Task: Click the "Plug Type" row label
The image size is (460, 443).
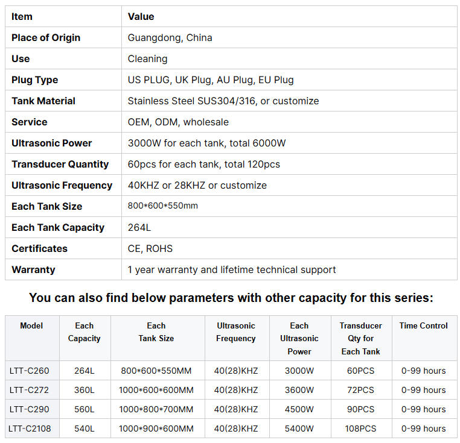Action: pyautogui.click(x=35, y=80)
